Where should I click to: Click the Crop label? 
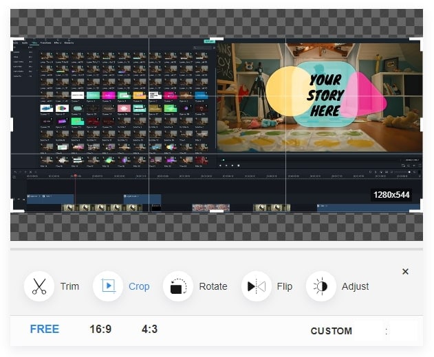[x=139, y=286]
